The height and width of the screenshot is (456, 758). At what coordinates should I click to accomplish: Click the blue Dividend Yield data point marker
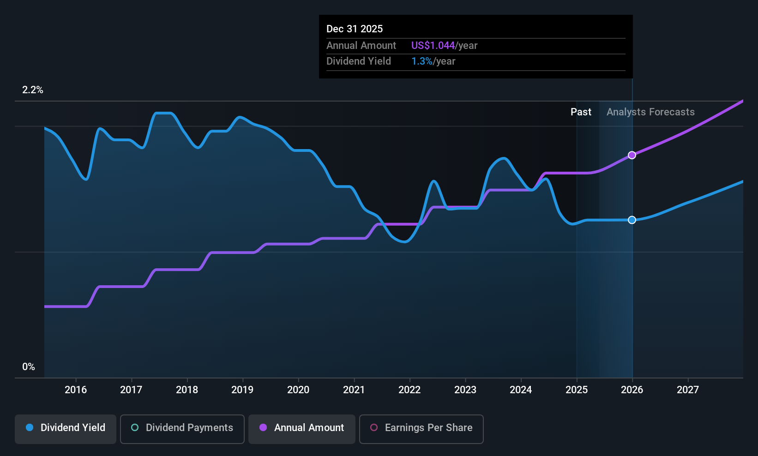632,220
